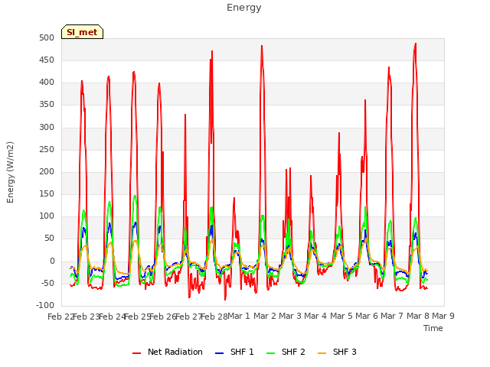The width and height of the screenshot is (490, 367).
Task: Click the red Net Radiation legend swatch
Action: pos(136,353)
